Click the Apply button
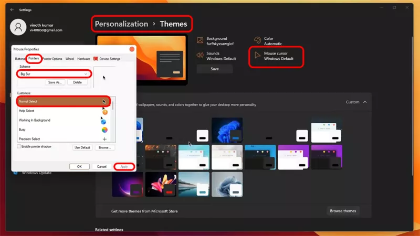The image size is (420, 236). 124,166
